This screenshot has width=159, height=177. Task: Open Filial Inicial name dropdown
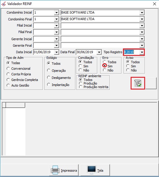tap(142, 26)
